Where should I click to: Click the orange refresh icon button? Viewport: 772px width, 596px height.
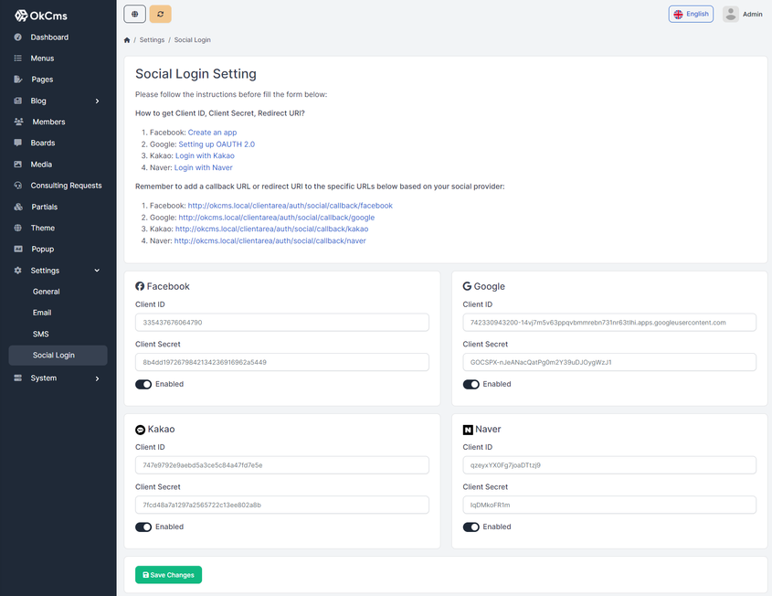point(160,14)
